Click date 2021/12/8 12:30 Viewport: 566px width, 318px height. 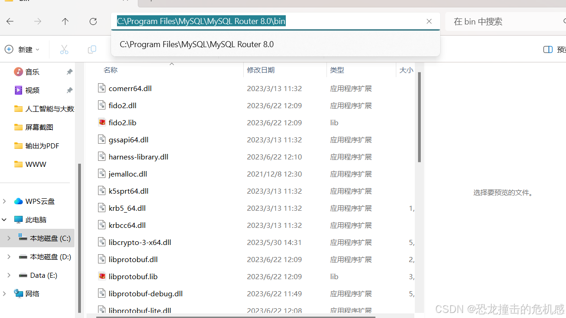pos(274,174)
